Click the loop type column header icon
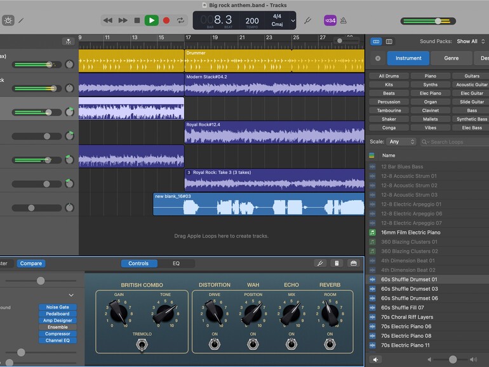The image size is (489, 367). [372, 156]
